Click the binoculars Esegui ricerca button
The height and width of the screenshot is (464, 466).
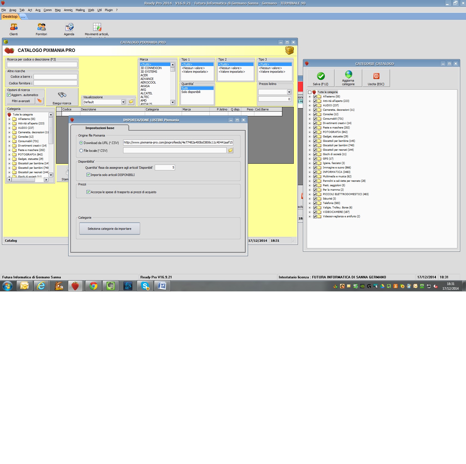pos(62,97)
